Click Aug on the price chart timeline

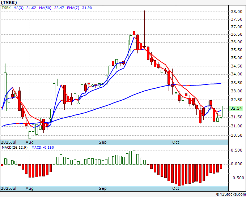point(30,142)
